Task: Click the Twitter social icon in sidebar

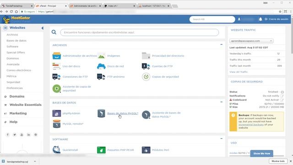Action: 15,135
